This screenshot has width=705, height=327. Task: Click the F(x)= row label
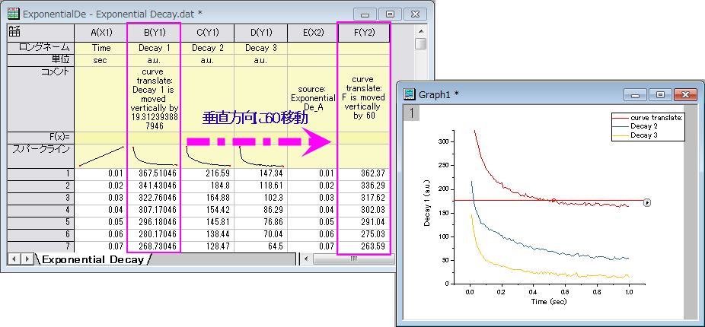[40, 138]
